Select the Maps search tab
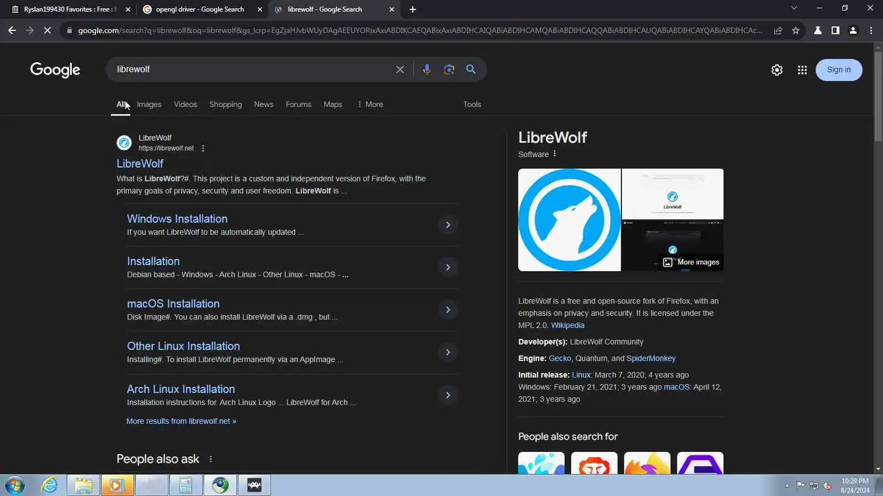This screenshot has height=496, width=883. coord(333,104)
